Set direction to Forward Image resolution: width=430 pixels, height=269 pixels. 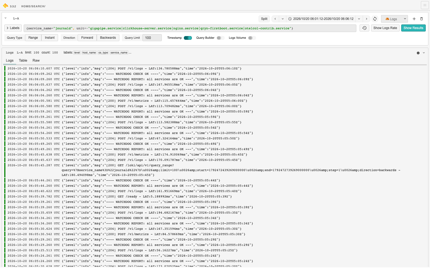[x=87, y=38]
